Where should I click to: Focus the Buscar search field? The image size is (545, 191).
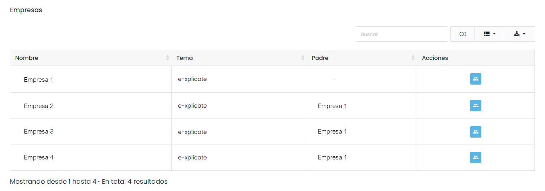coord(402,34)
